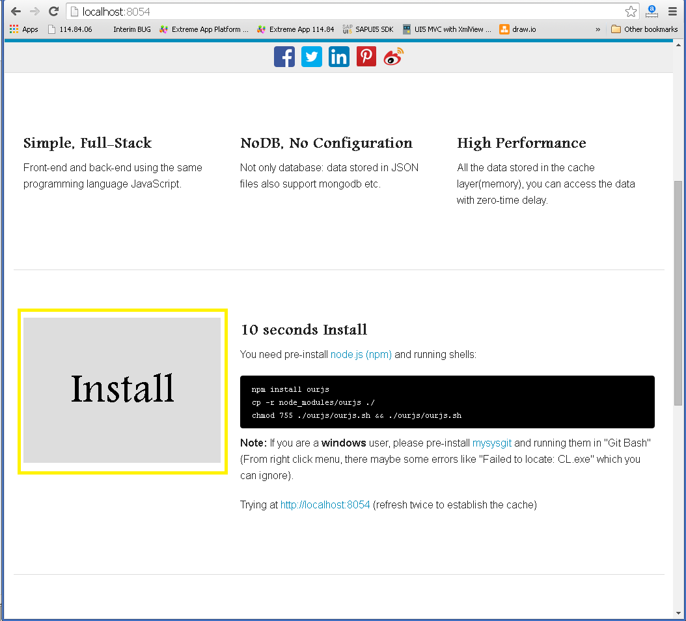
Task: Open the Other bookmarks folder
Action: click(644, 29)
